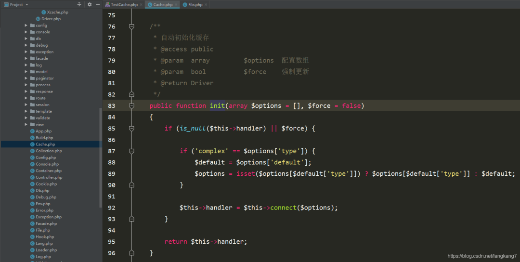Screen dimensions: 520x262
Task: Select the validate folder in tree
Action: click(x=43, y=118)
